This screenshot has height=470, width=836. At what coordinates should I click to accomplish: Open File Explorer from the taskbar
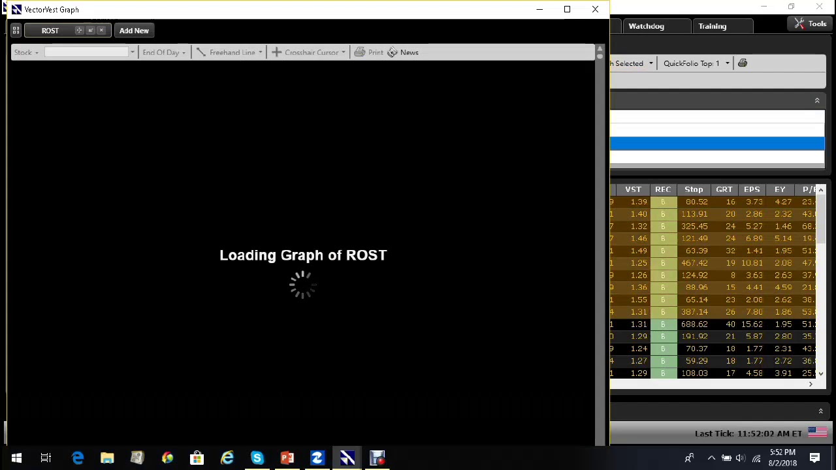107,458
